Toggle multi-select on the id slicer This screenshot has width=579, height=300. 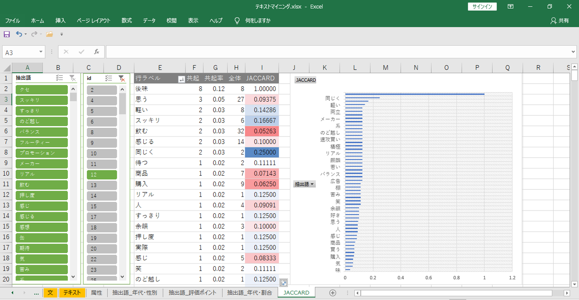tap(108, 78)
